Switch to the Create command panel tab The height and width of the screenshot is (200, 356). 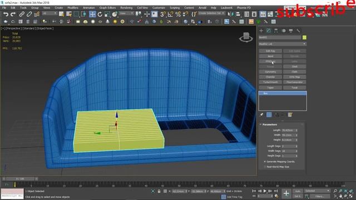[261, 31]
